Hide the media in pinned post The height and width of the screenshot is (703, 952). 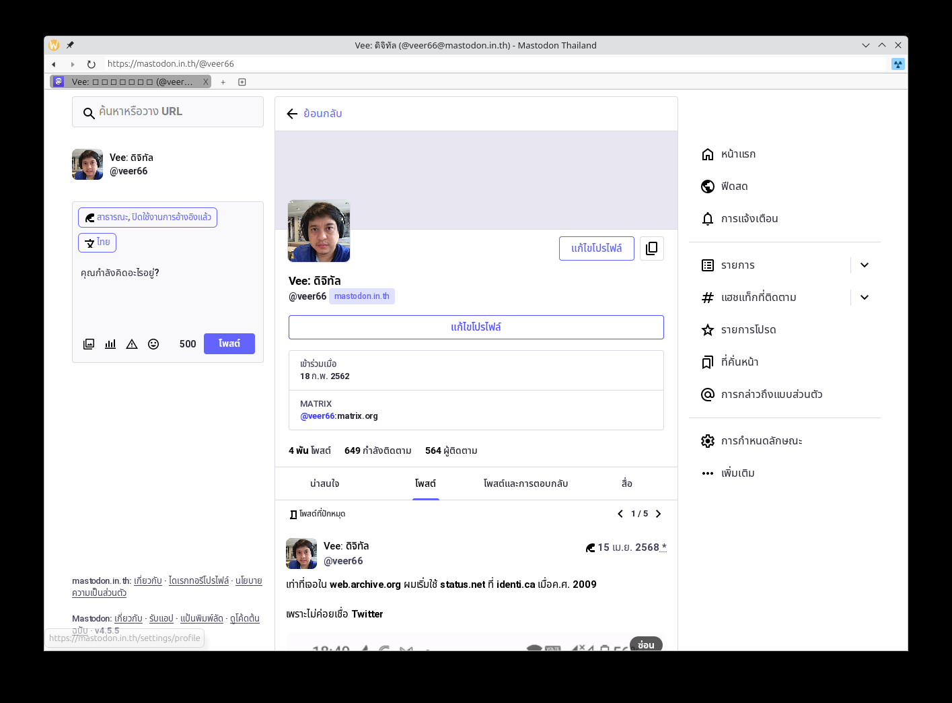coord(646,644)
